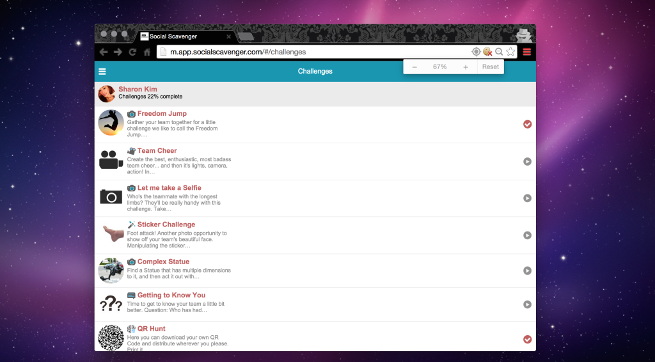Click the chat icon beside Getting to Know You
The width and height of the screenshot is (655, 362).
131,295
